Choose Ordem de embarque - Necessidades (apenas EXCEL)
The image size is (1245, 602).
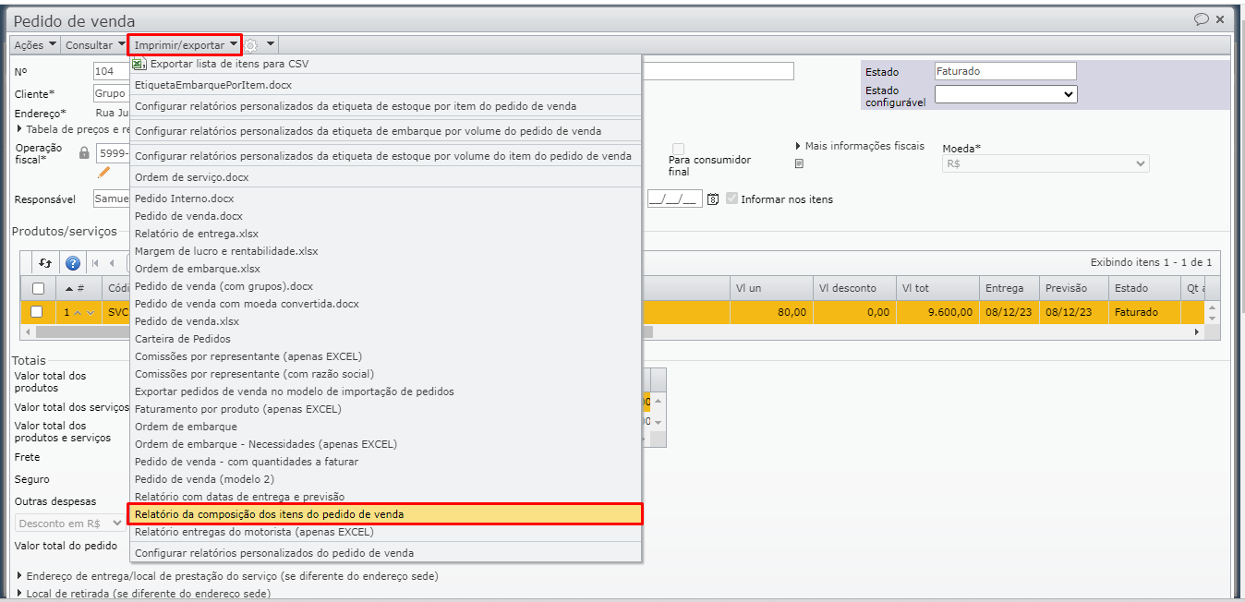click(385, 444)
